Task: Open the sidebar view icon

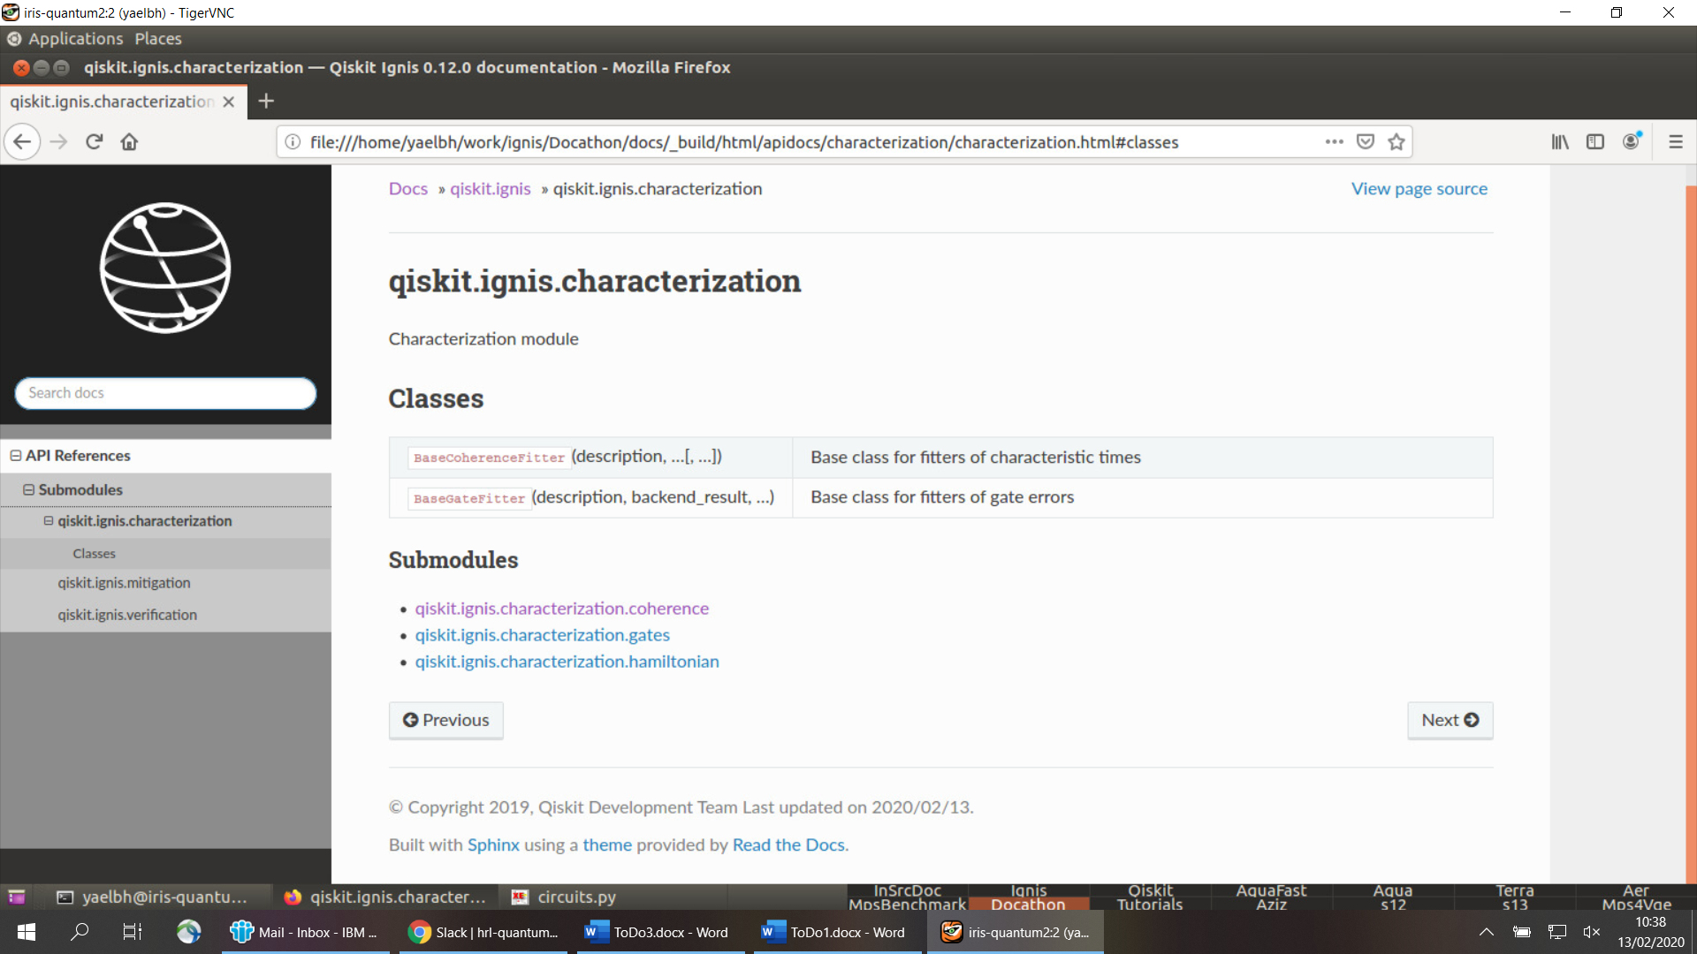Action: (x=1595, y=141)
